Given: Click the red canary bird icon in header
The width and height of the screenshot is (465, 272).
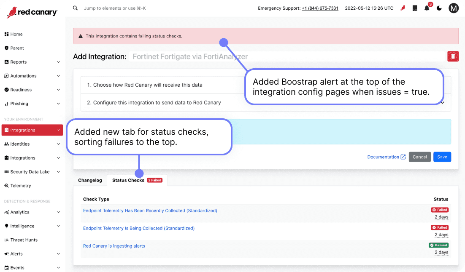Looking at the screenshot, I should pos(403,8).
